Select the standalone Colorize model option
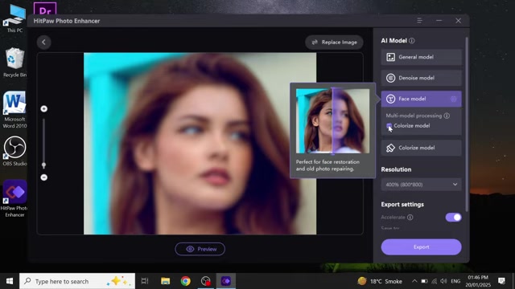 pyautogui.click(x=421, y=148)
